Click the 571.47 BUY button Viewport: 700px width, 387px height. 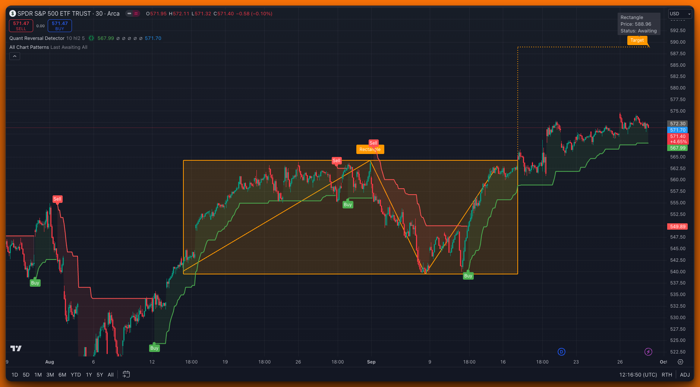[60, 26]
